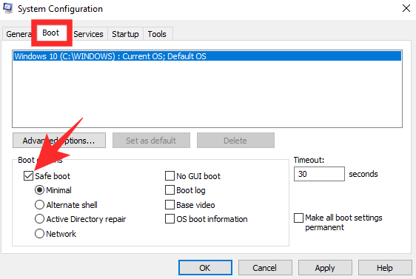Open the Startup tab
Screen dimensions: 416x279
pos(125,34)
